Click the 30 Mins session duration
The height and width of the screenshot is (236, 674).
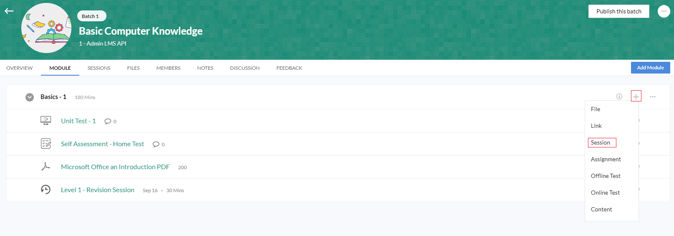[x=175, y=190]
